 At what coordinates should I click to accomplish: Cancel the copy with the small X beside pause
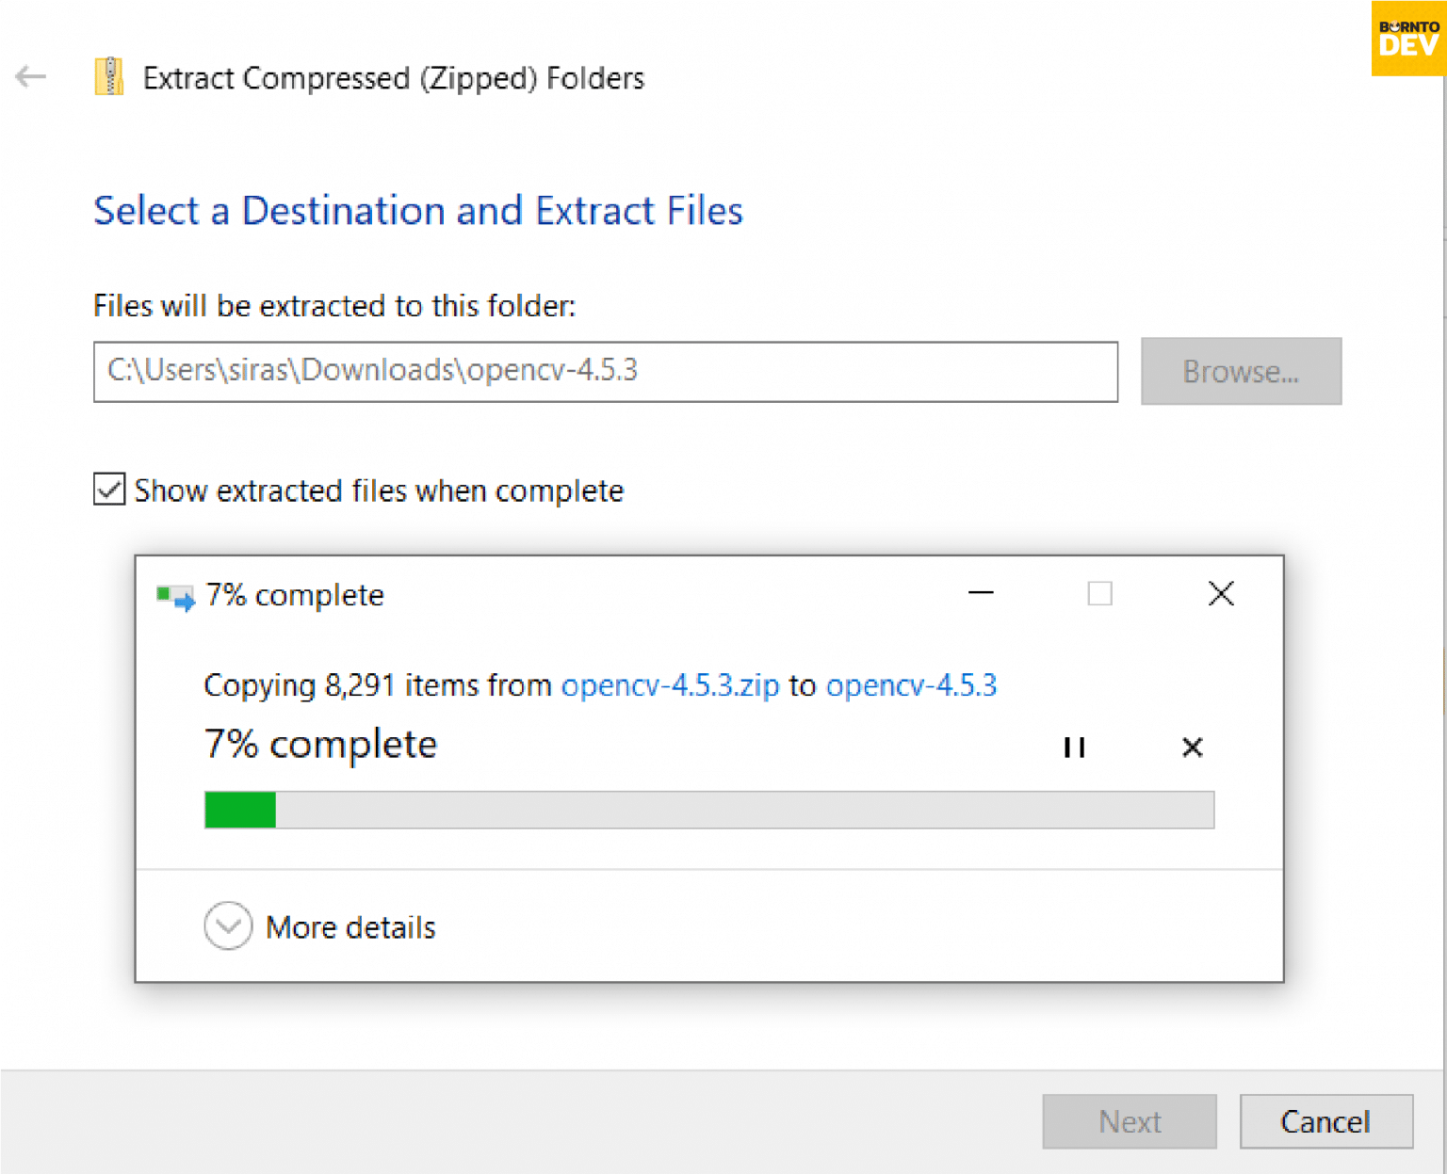1192,748
